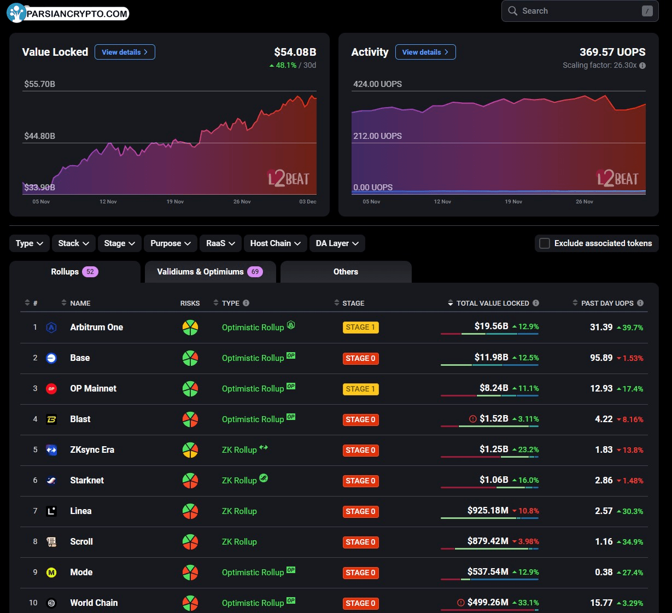672x613 pixels.
Task: Click inside the Search input field
Action: 580,11
